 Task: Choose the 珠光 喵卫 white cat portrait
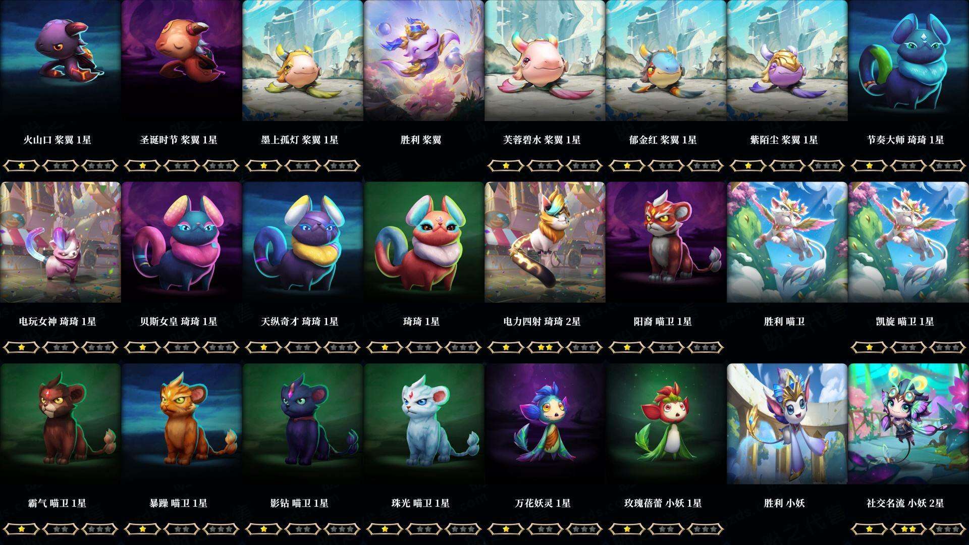pos(423,424)
